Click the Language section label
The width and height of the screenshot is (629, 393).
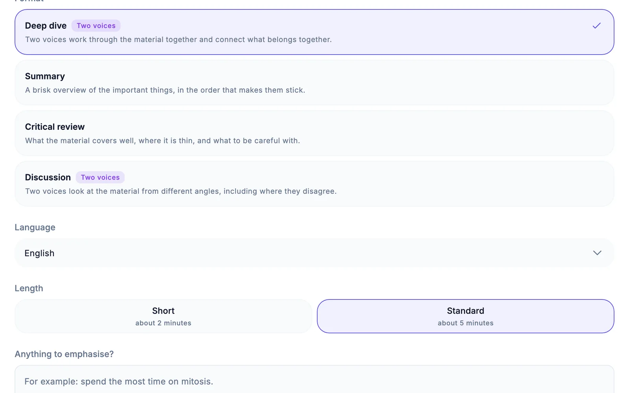coord(35,228)
